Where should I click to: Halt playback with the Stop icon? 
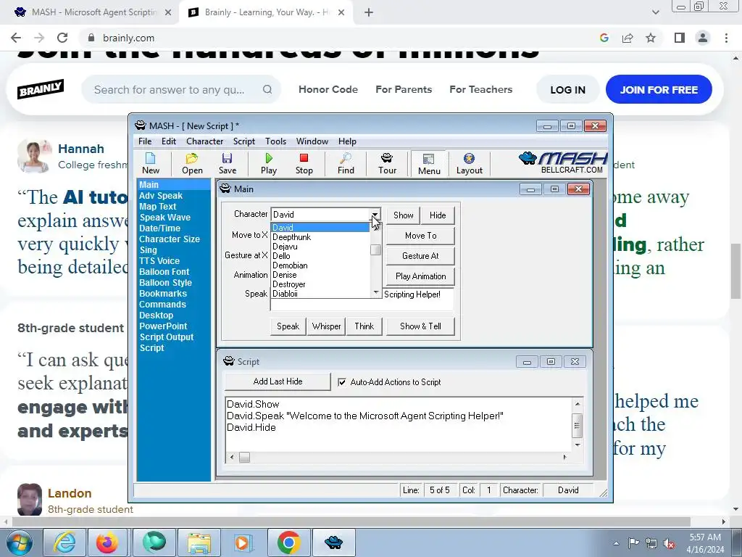304,163
